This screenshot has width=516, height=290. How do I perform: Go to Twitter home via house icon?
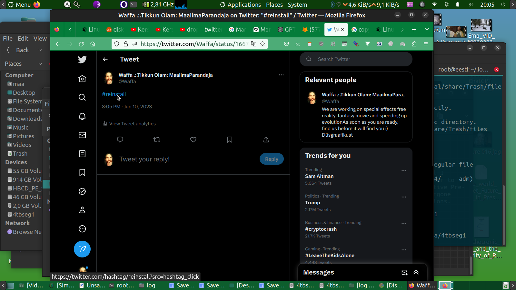click(82, 79)
